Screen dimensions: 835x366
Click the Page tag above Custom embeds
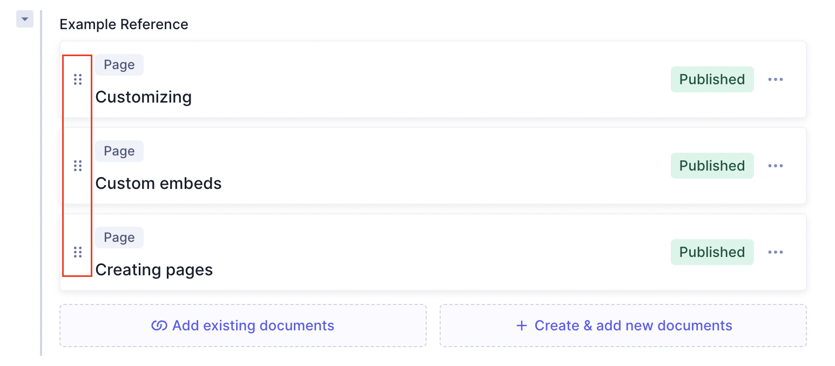[119, 151]
